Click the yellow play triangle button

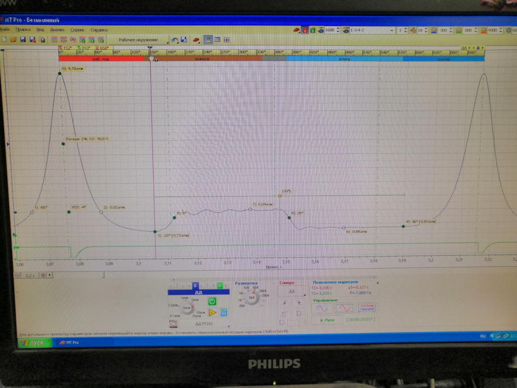(x=212, y=313)
